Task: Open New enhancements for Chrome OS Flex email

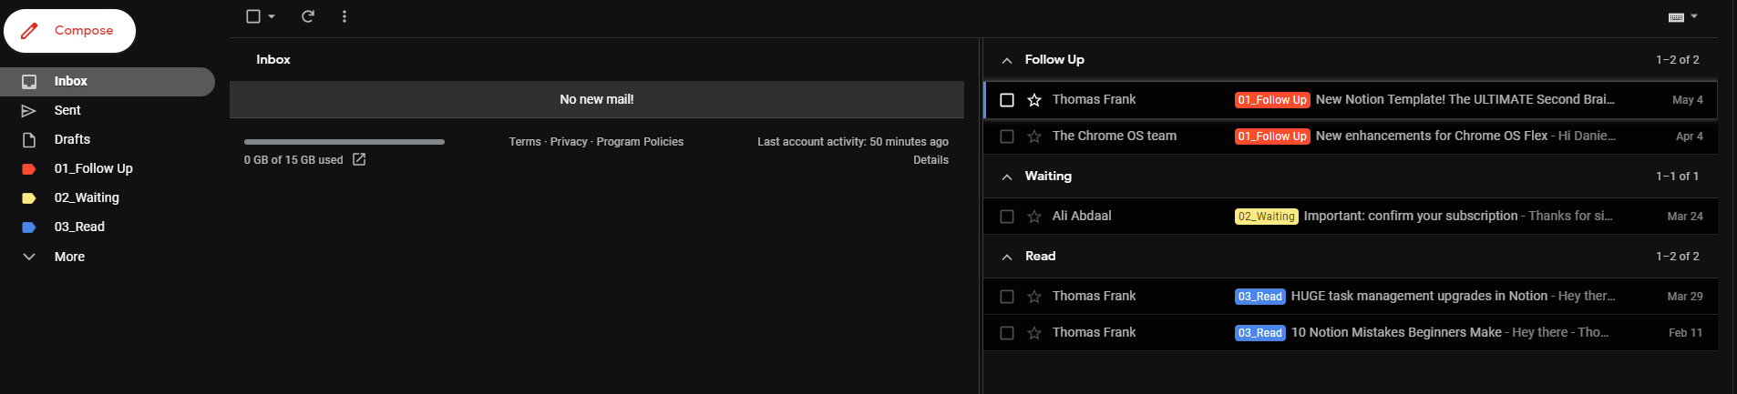Action: 1432,136
